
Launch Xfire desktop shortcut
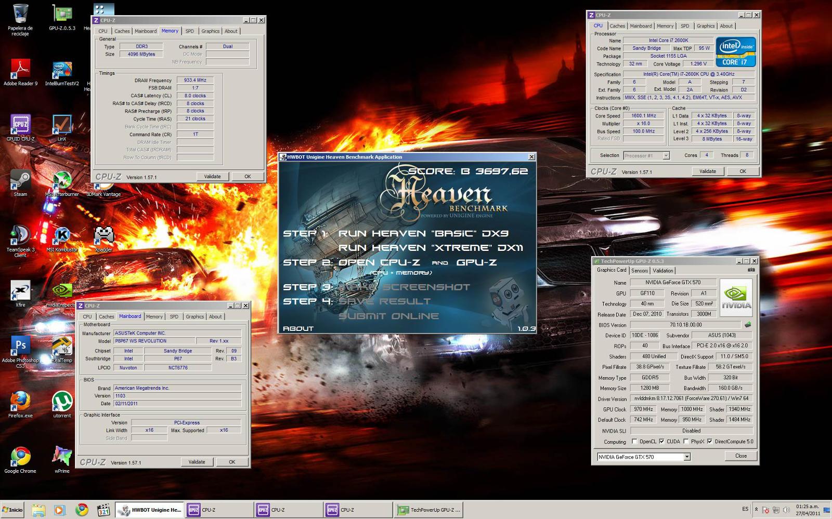pyautogui.click(x=20, y=294)
